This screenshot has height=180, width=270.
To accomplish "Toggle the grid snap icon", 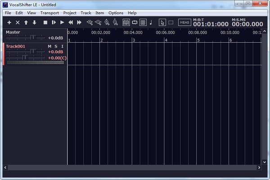I will click(143, 22).
